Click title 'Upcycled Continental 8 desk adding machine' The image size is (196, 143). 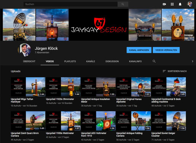click(166, 101)
